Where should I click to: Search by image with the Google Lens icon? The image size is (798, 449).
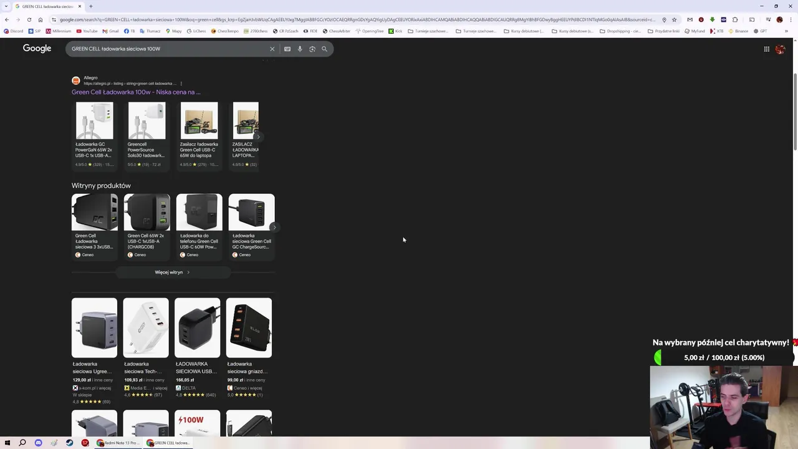[x=312, y=49]
